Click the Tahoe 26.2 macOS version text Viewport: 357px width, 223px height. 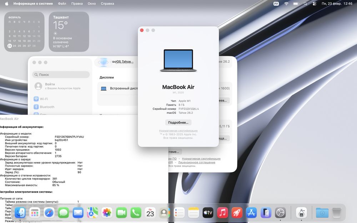coord(186,113)
